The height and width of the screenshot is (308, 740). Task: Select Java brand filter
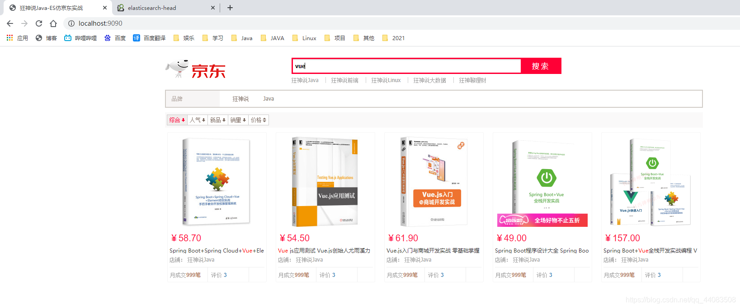pyautogui.click(x=269, y=99)
